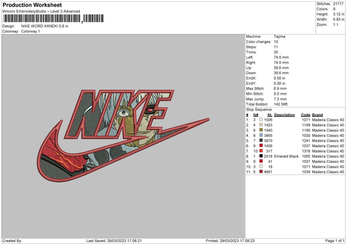Click the tan swatch in the 1423 stitches row
347x245 pixels.
(261, 125)
